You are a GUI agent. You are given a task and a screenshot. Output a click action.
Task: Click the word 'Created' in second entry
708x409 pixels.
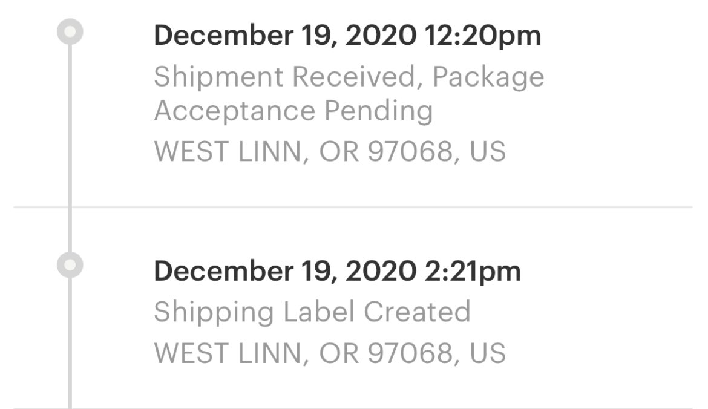[x=417, y=312]
